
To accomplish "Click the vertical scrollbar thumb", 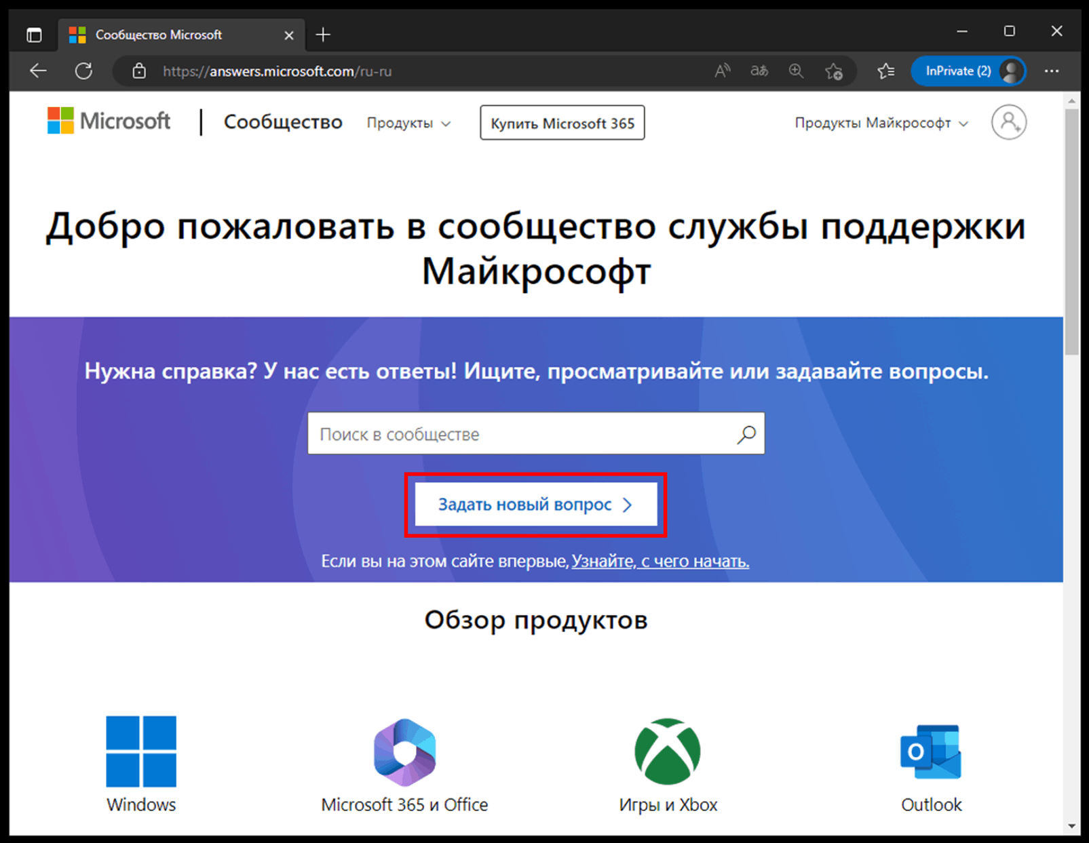I will click(x=1071, y=231).
